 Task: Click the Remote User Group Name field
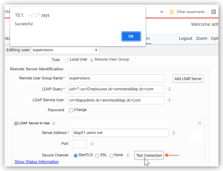(116, 78)
